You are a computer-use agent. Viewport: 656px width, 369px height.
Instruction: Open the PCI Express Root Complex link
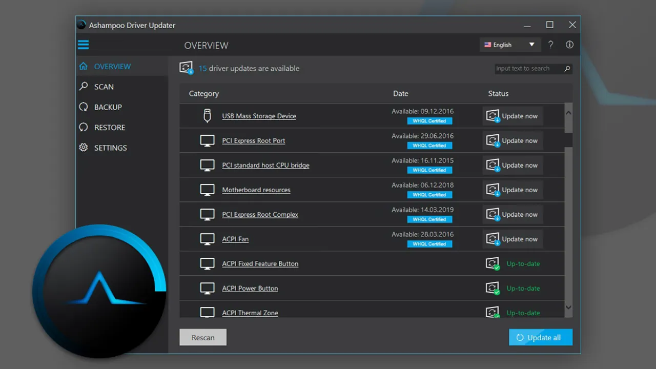coord(260,214)
